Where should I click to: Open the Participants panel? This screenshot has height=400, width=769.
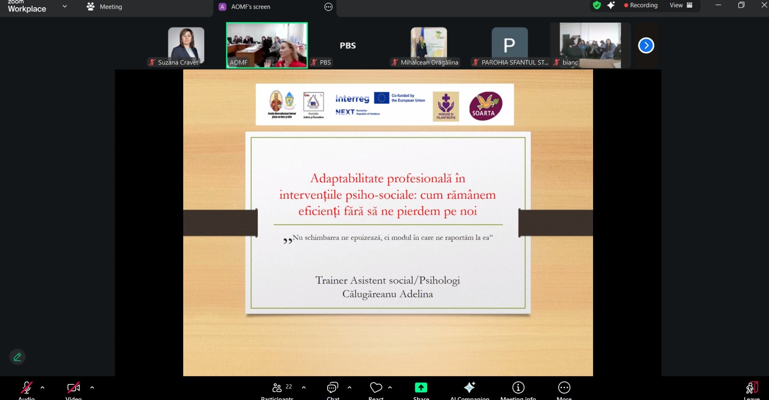pos(278,388)
